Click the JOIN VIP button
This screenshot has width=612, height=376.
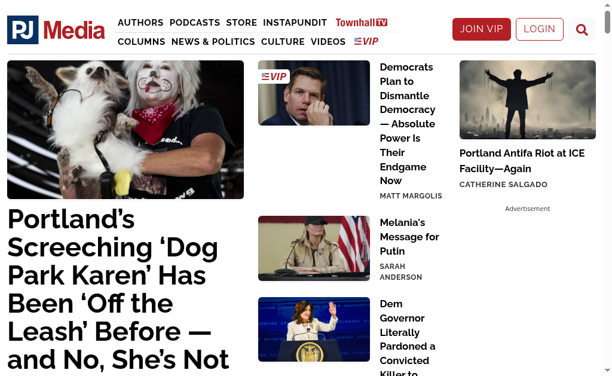point(481,29)
